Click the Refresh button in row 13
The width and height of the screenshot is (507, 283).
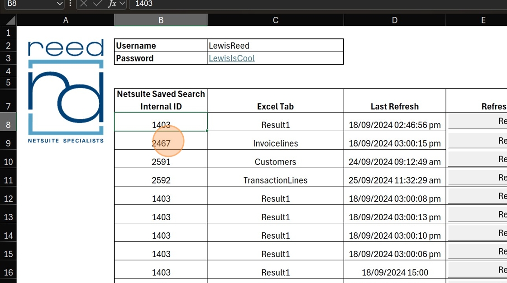[478, 214]
